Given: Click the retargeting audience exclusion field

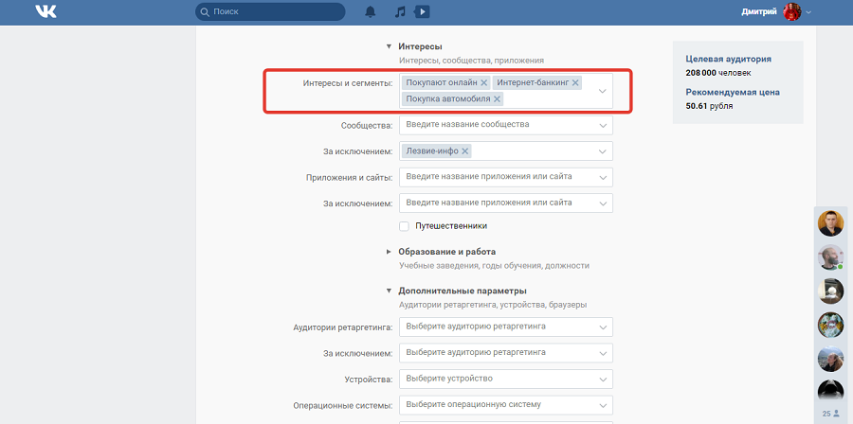Looking at the screenshot, I should (506, 353).
